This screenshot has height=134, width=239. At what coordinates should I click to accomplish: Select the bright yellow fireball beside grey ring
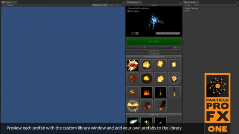pyautogui.click(x=160, y=79)
